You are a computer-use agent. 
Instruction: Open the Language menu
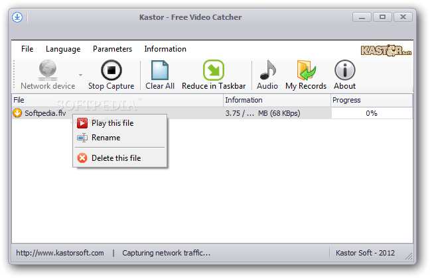63,49
